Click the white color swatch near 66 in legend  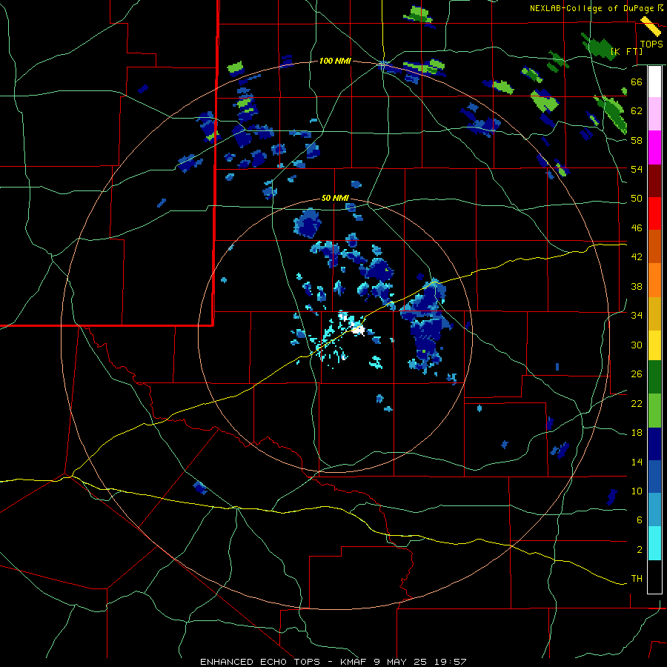point(654,82)
